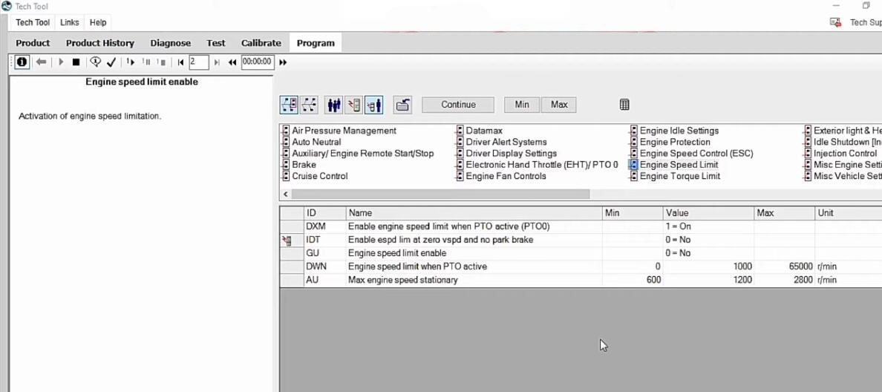Click the checkmark icon in the toolbar

[x=111, y=62]
